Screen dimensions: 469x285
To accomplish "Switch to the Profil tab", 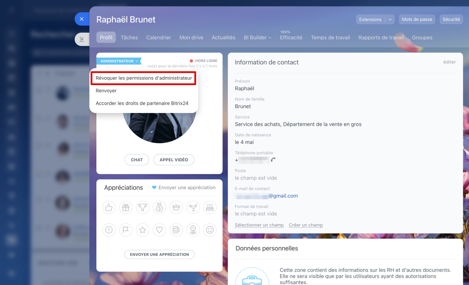I will pos(106,37).
